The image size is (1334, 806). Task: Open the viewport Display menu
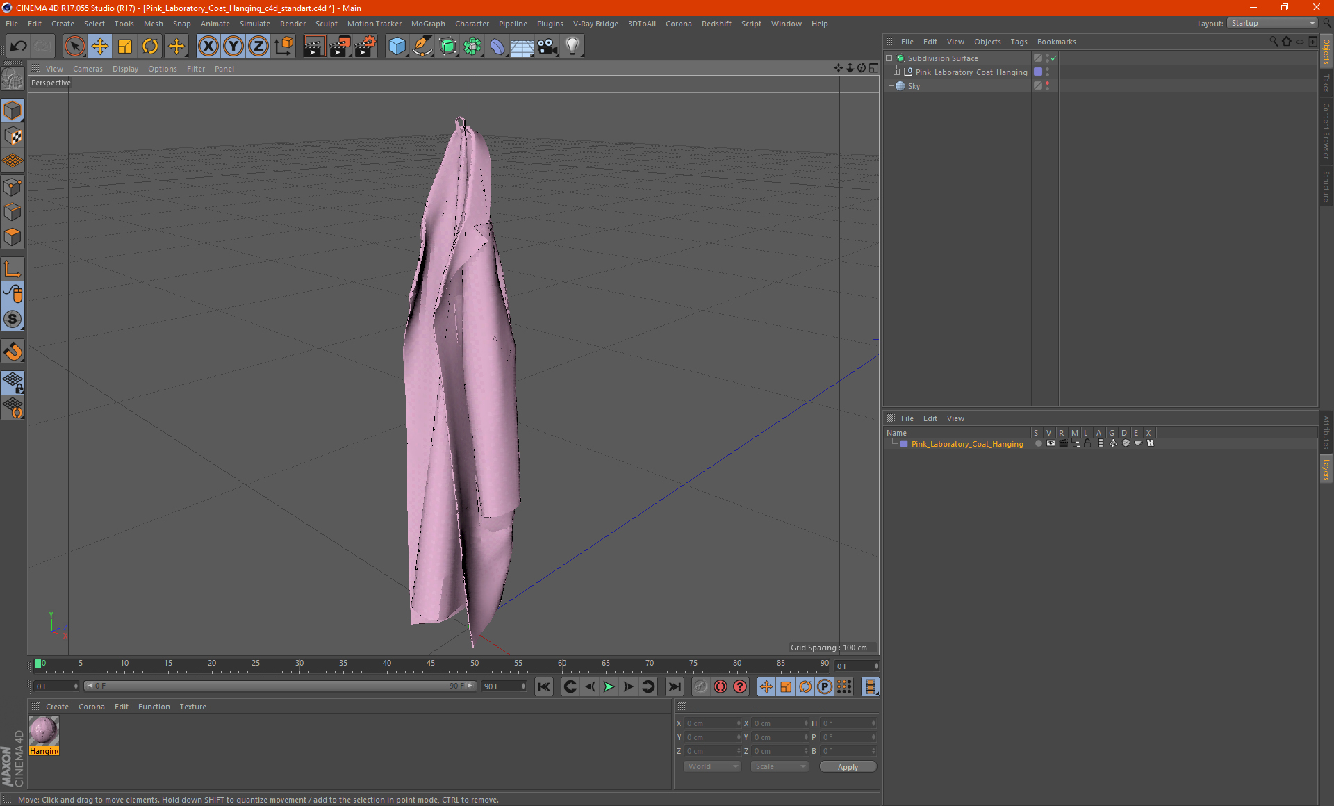pyautogui.click(x=125, y=69)
